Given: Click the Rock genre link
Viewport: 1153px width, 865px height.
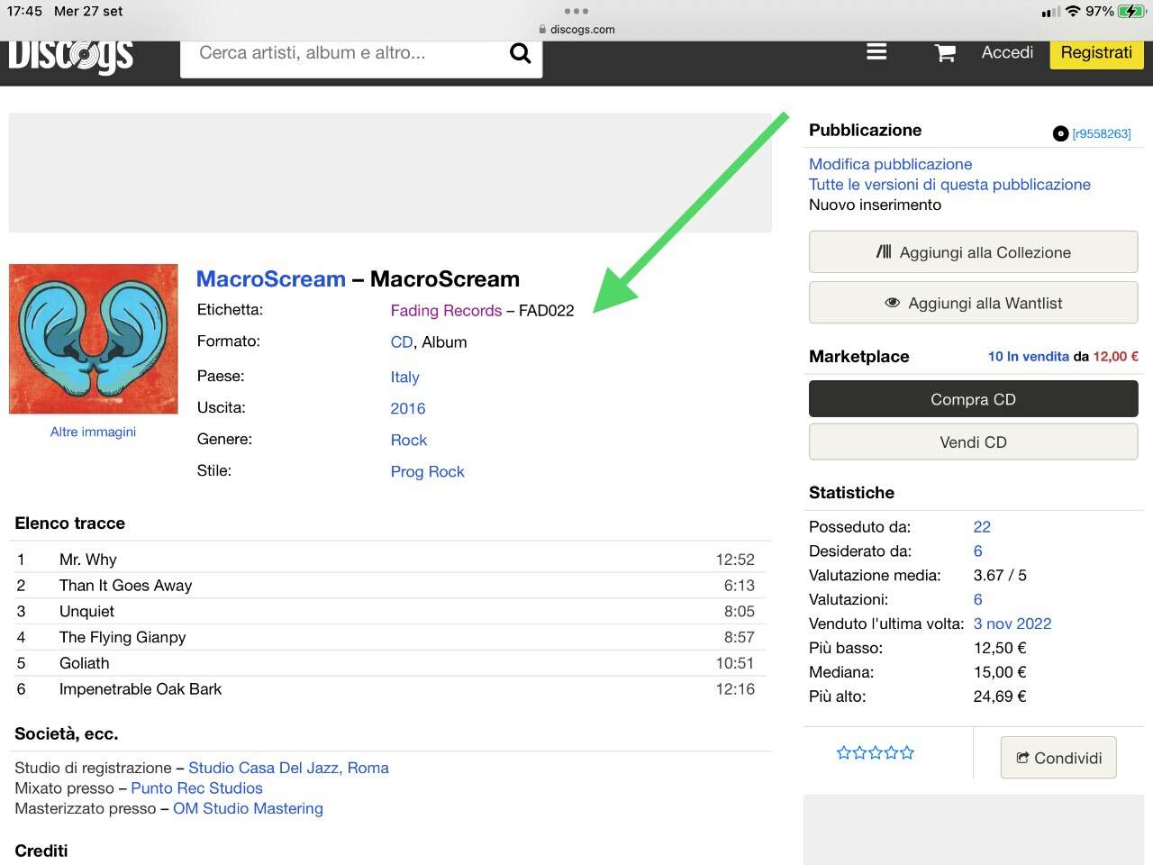Looking at the screenshot, I should point(408,440).
